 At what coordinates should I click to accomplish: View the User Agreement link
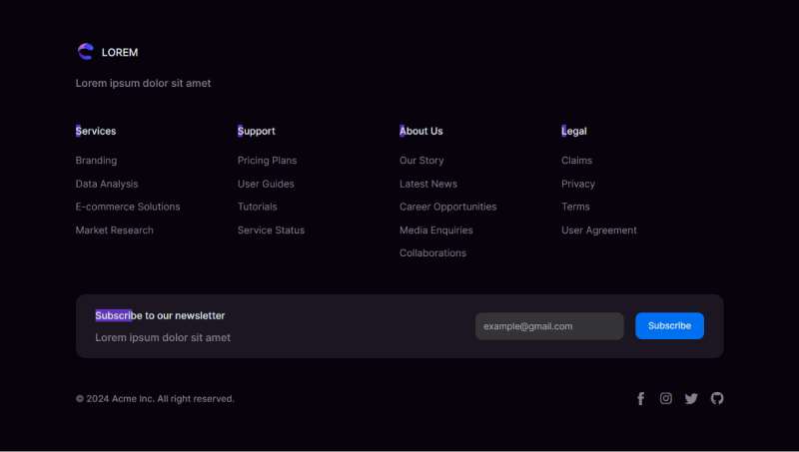[x=599, y=230]
